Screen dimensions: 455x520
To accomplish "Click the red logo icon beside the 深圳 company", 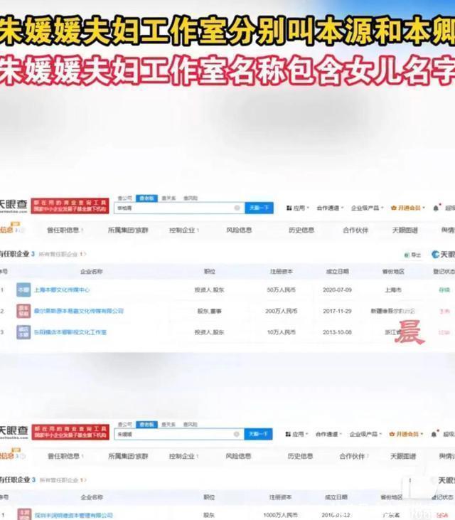I will click(24, 514).
